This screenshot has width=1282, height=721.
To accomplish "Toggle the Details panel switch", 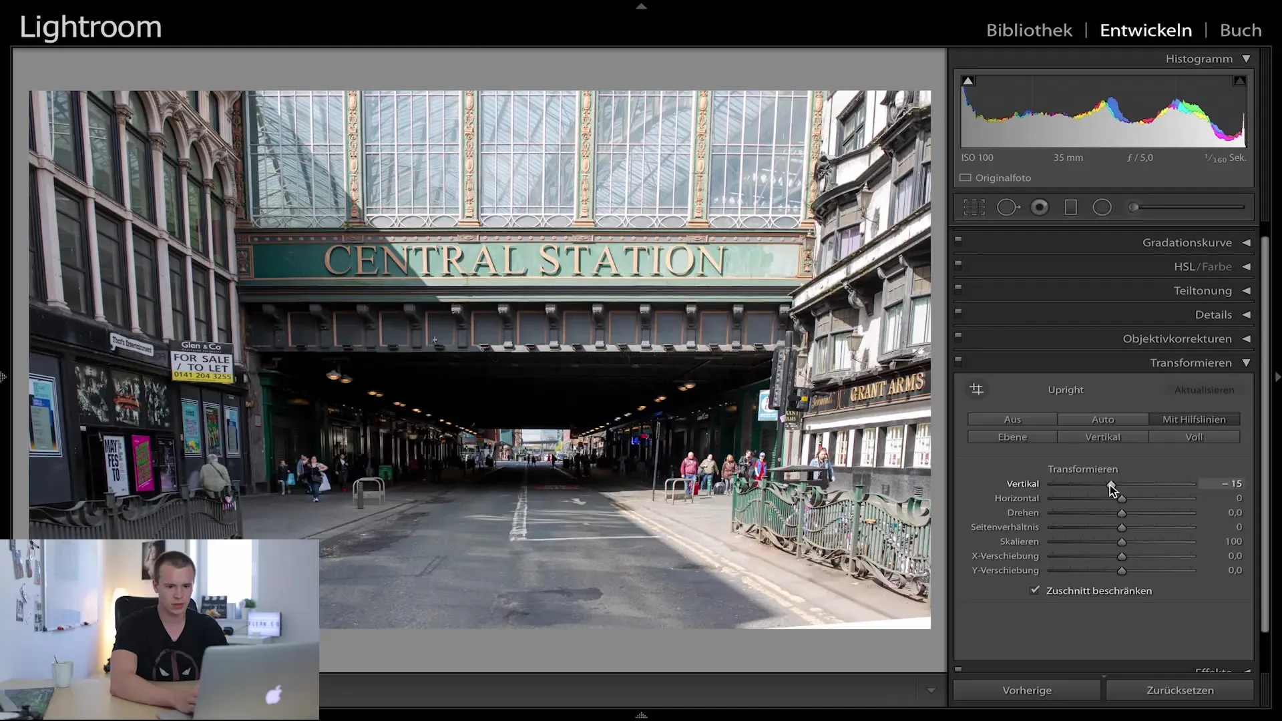I will coord(958,311).
